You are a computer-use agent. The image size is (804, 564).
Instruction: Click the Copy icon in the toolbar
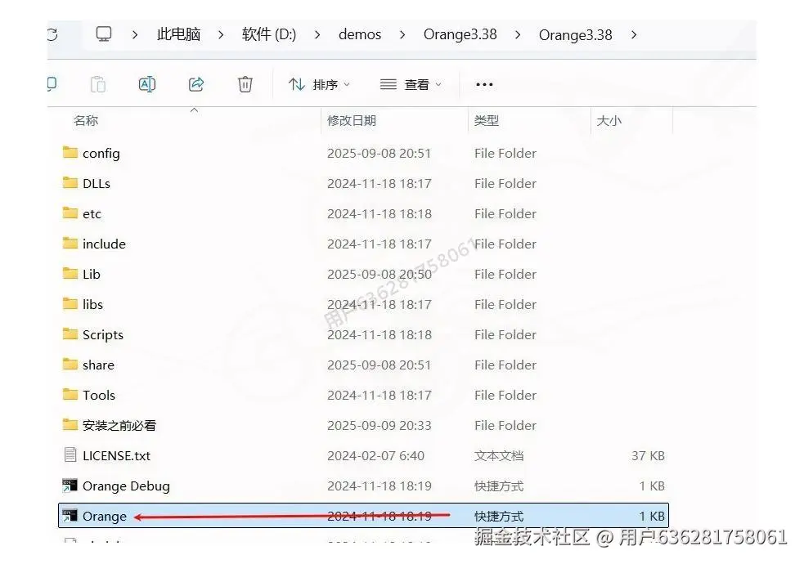tap(97, 84)
